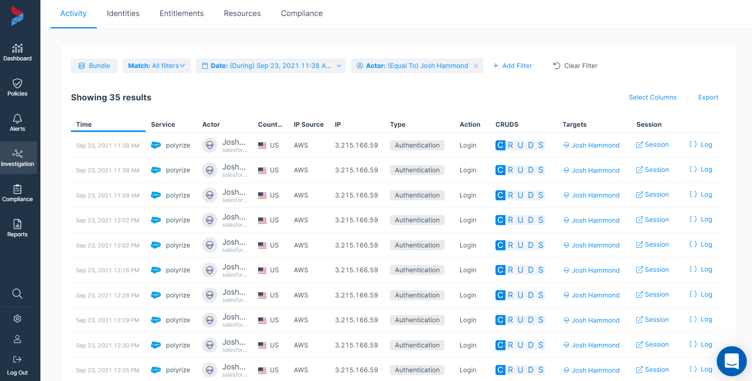
Task: Open settings gear icon in sidebar
Action: tap(17, 319)
